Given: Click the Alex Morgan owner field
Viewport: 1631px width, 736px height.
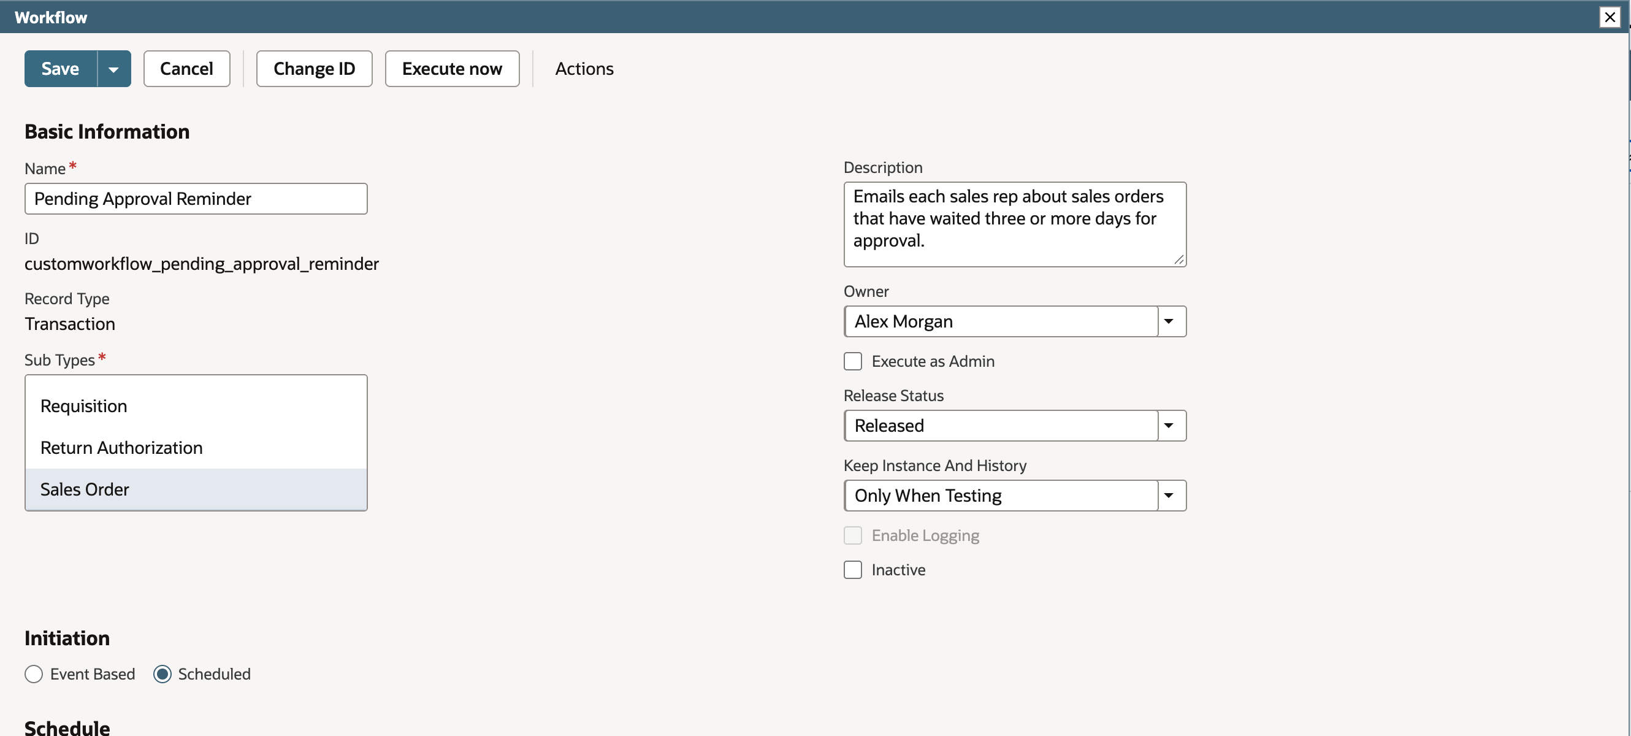Looking at the screenshot, I should (x=1001, y=322).
